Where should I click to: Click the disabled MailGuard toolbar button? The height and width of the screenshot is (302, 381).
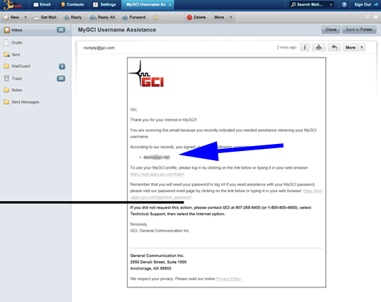(167, 17)
